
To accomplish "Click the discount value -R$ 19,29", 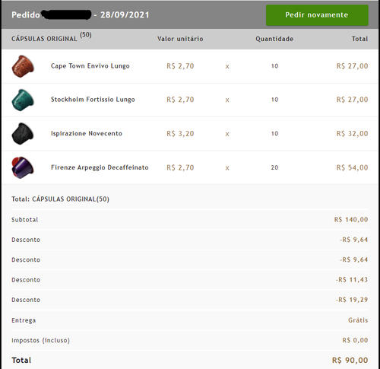I will point(352,300).
